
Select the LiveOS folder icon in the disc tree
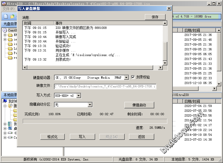[x=10, y=48]
